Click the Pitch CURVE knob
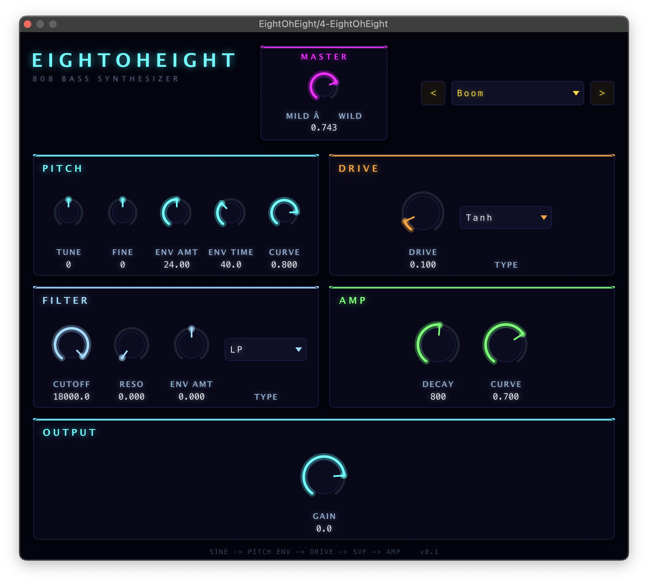Screen dimensions: 648x583 (x=284, y=212)
